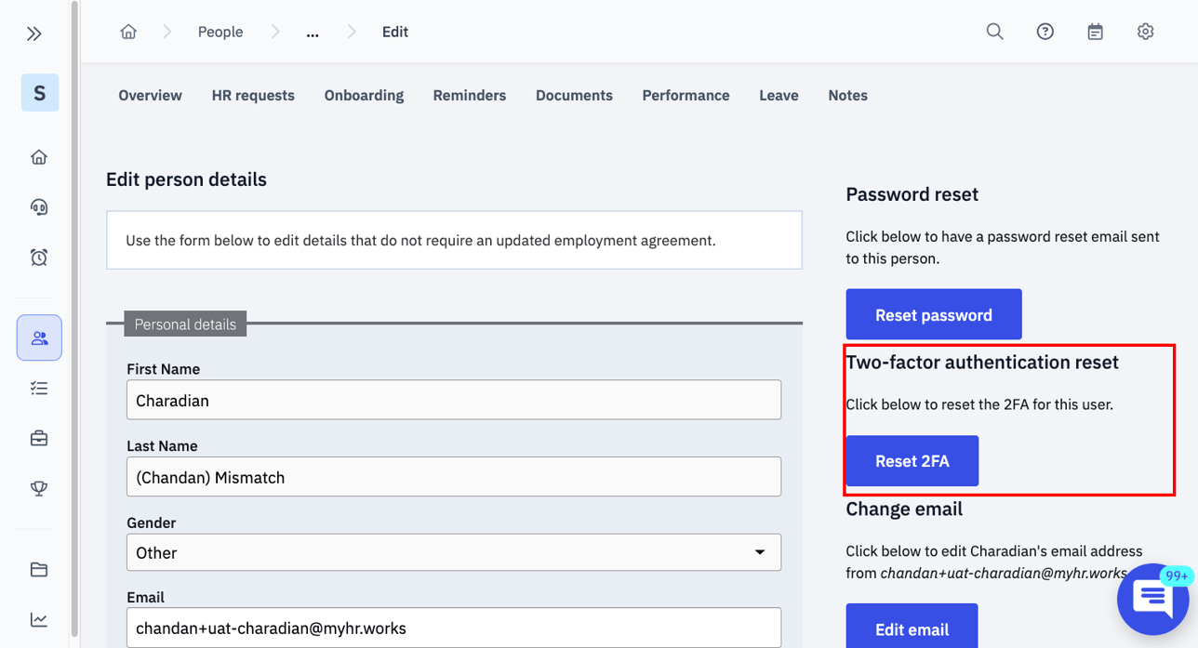Click the Personal details section label
1198x648 pixels.
[x=185, y=324]
